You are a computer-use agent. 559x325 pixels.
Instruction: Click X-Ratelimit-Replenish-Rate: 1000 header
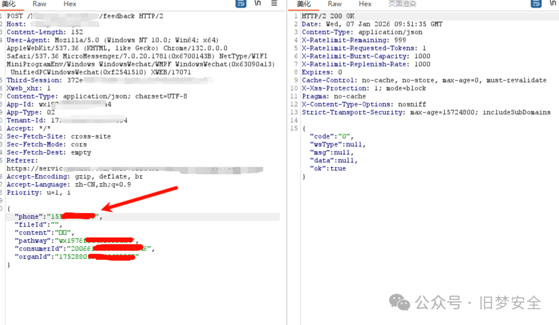click(x=366, y=64)
